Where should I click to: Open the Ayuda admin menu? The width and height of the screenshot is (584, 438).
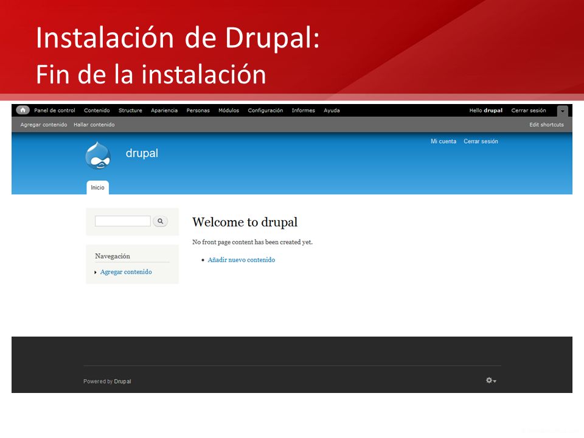(332, 111)
